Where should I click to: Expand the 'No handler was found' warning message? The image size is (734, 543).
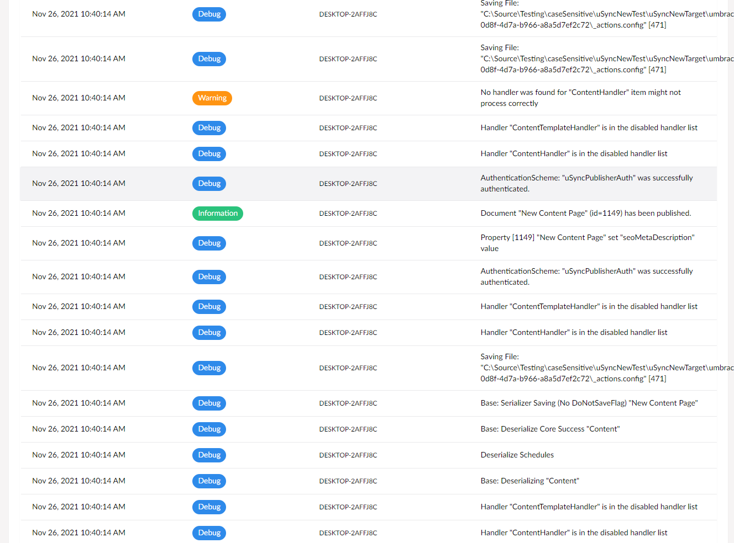(x=580, y=98)
